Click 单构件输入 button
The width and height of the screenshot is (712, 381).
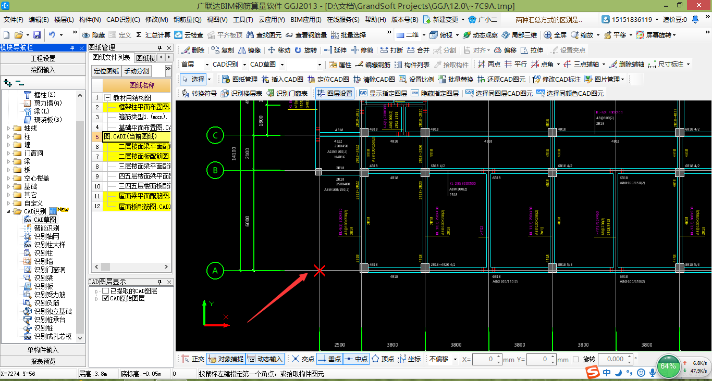(x=43, y=350)
